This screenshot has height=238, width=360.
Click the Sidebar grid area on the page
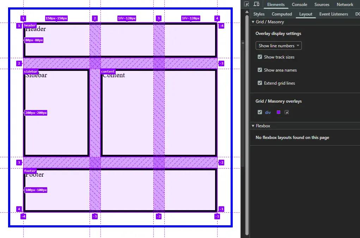pos(56,113)
